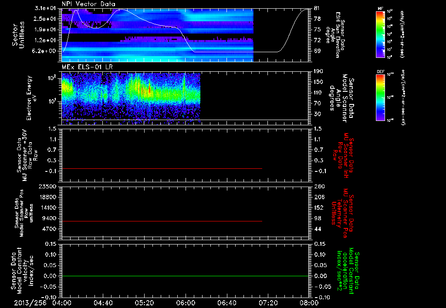Click the 07:20 time axis label
Screen dimensions: 446x308
tap(268, 303)
